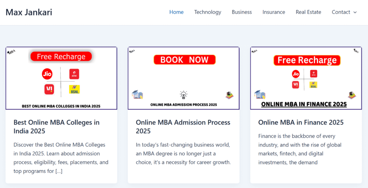Image resolution: width=368 pixels, height=188 pixels.
Task: Click the BSNL logo in first card
Action: 74,89
